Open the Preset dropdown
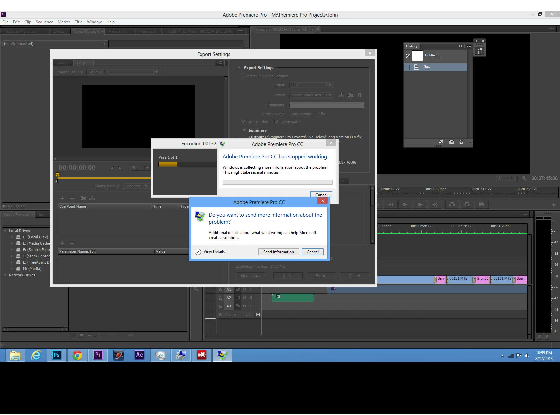The image size is (560, 415). (311, 95)
